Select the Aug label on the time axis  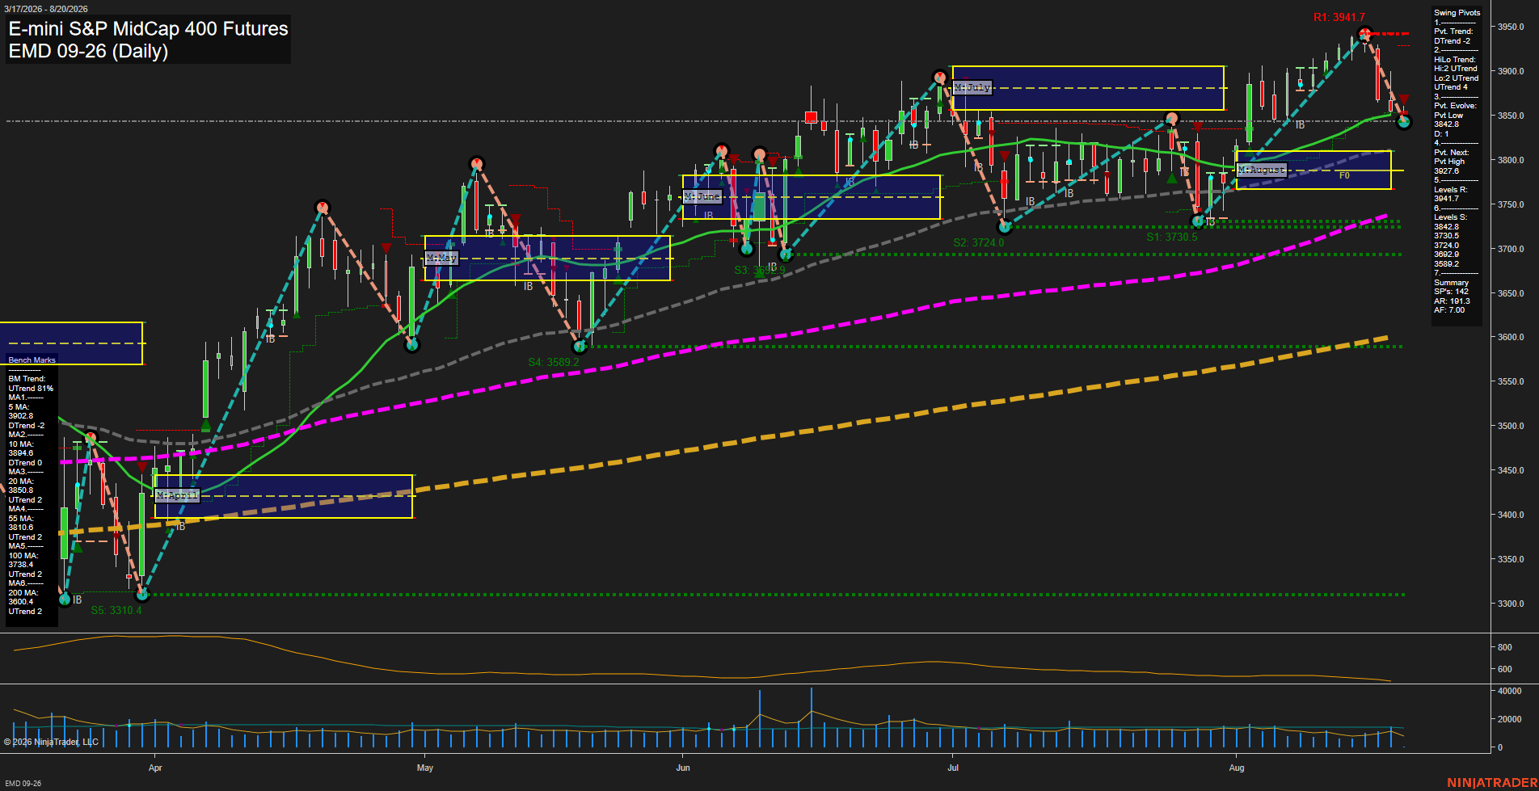[1237, 768]
